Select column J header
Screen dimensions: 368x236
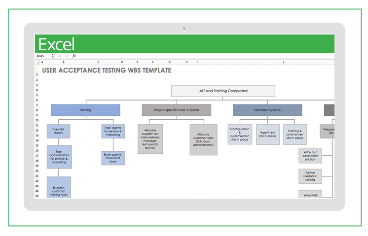[x=283, y=62]
